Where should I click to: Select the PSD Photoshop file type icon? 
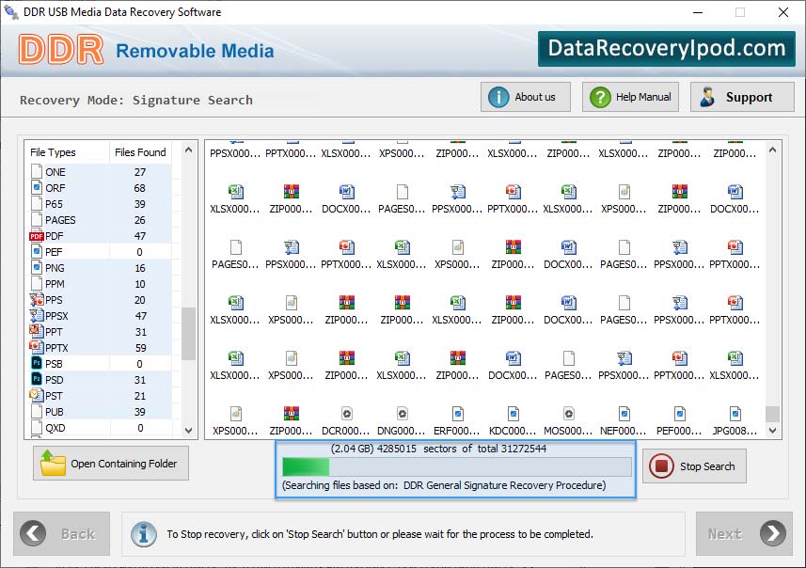(x=37, y=379)
